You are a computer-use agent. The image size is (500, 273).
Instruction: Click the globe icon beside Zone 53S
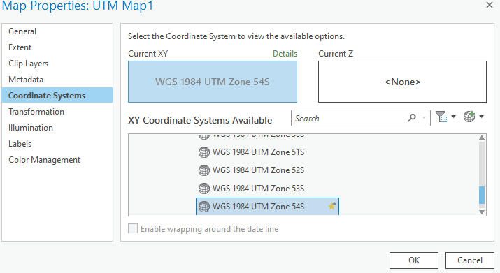tap(204, 189)
